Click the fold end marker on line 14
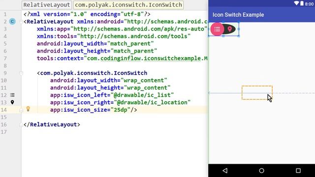315x177 pixels. pos(21,110)
